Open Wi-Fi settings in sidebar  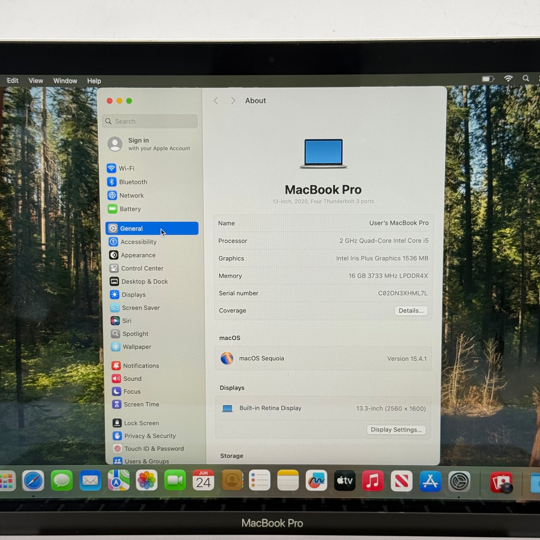click(x=121, y=168)
